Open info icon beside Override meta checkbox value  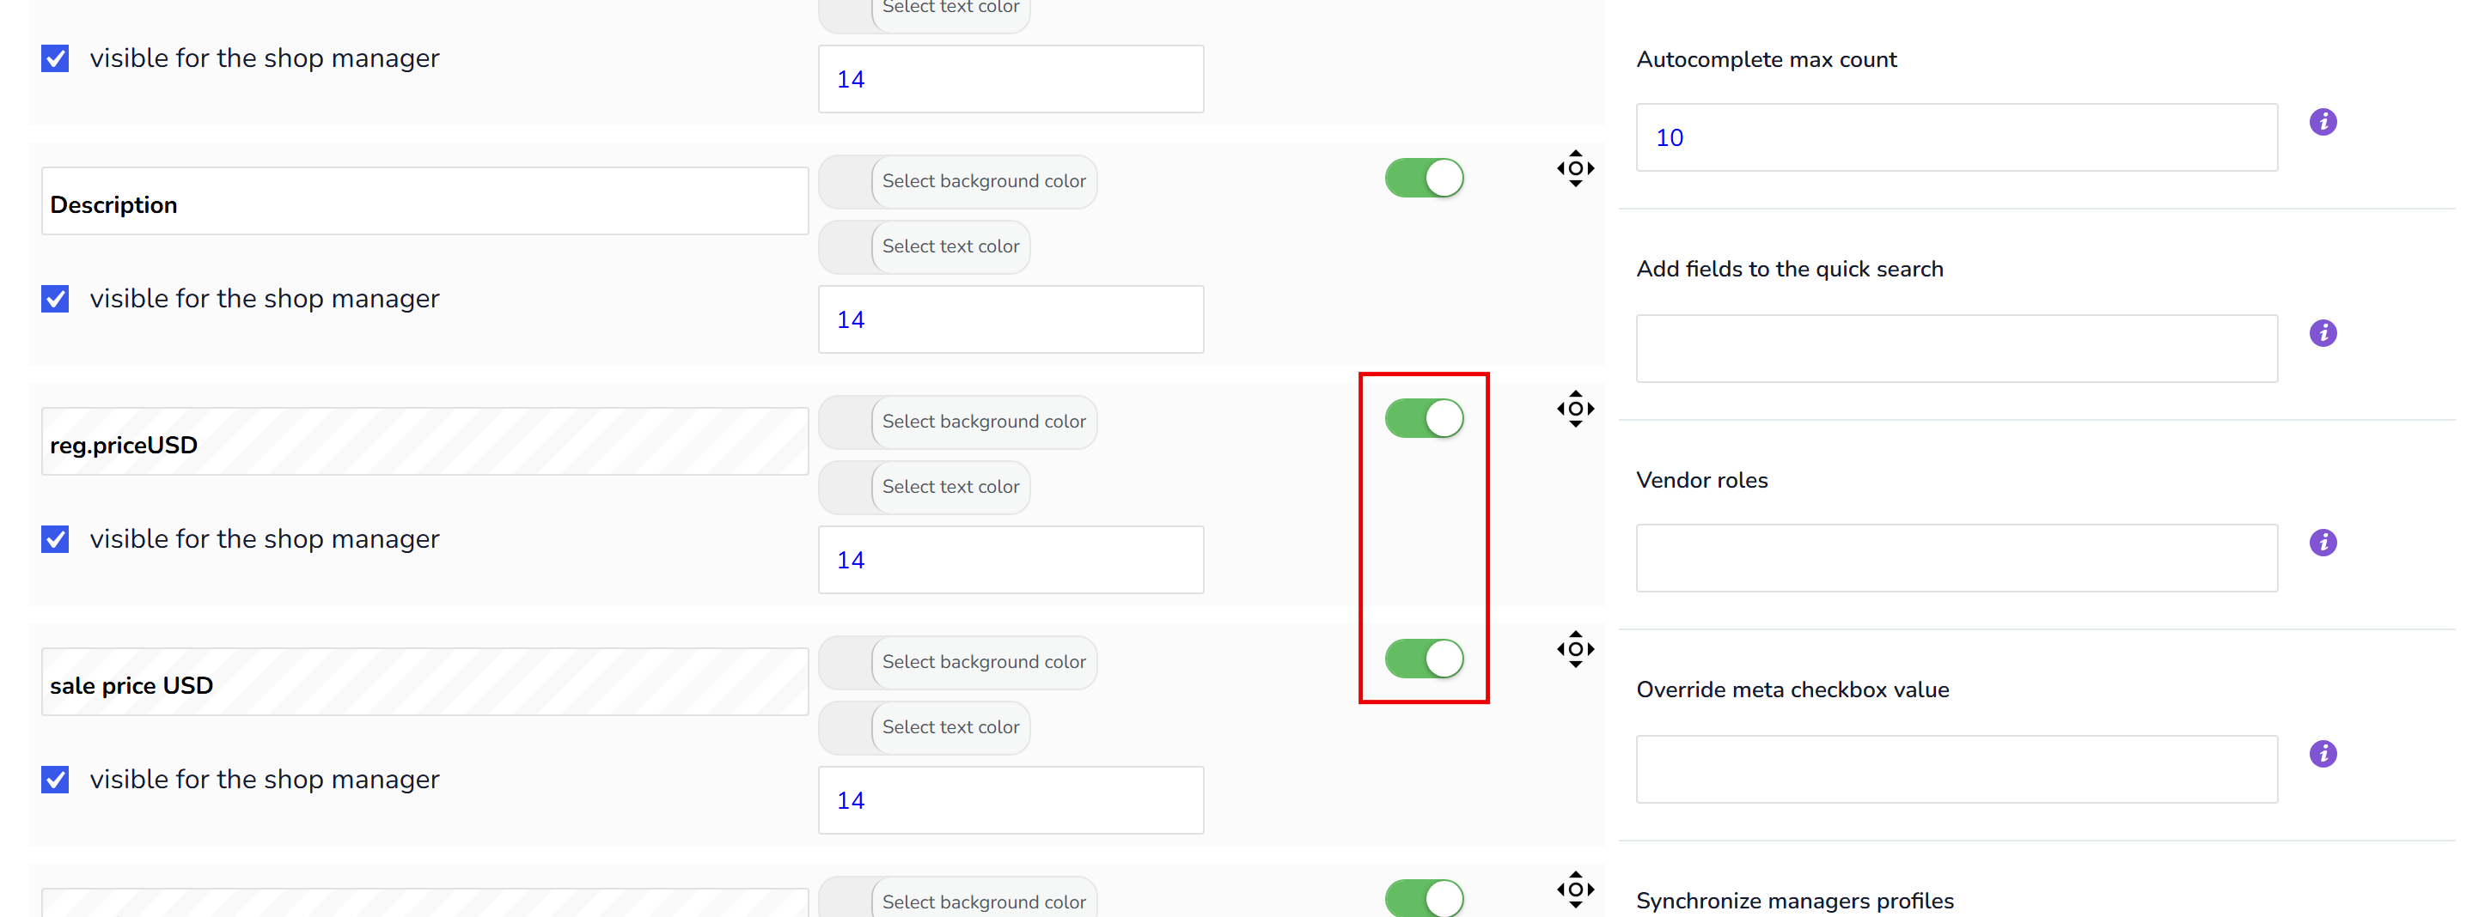click(x=2322, y=754)
